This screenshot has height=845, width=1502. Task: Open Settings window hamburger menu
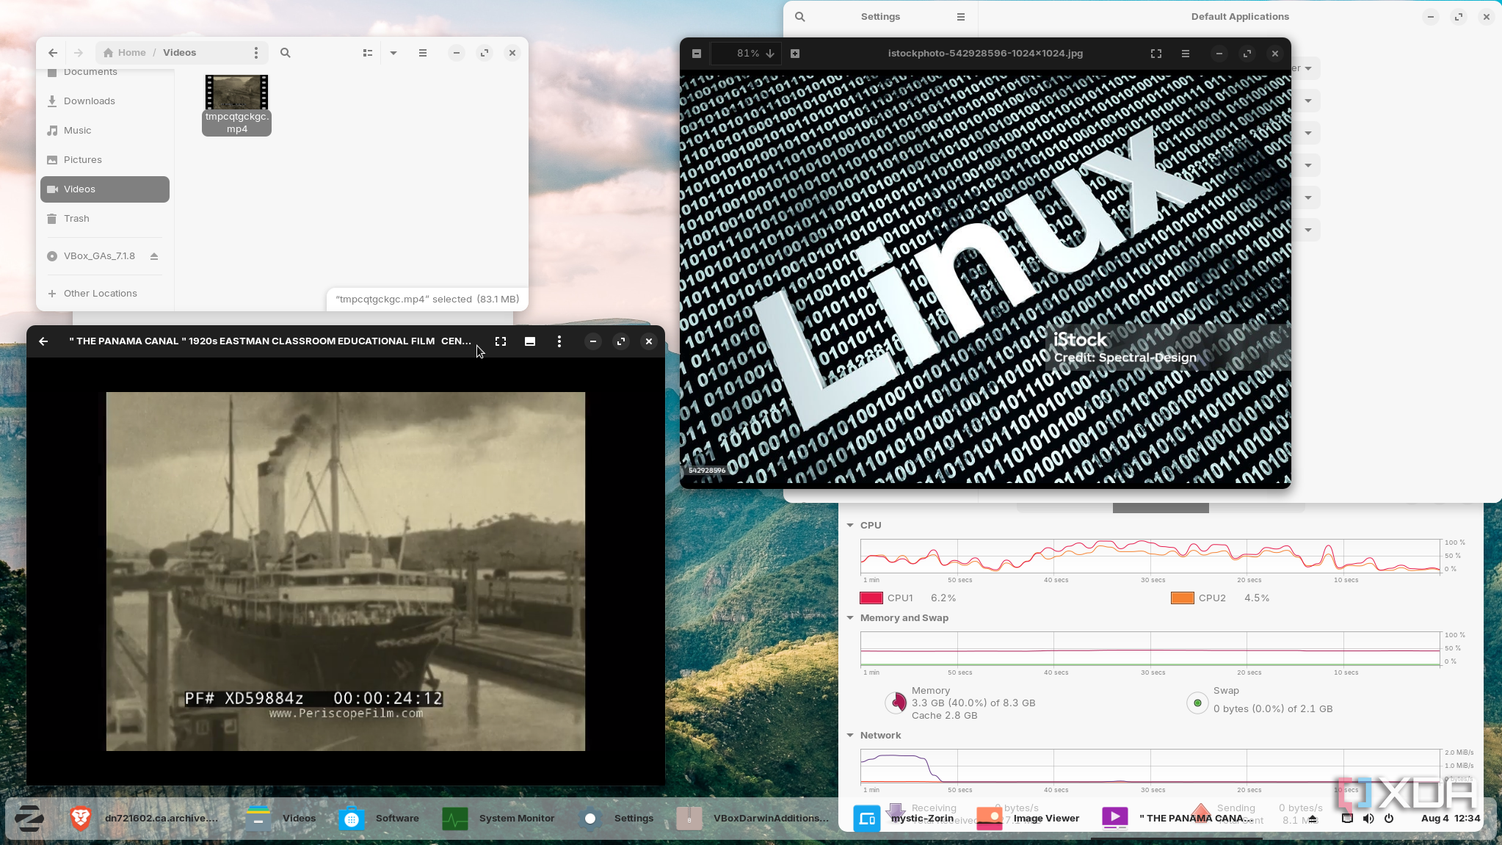pos(961,17)
